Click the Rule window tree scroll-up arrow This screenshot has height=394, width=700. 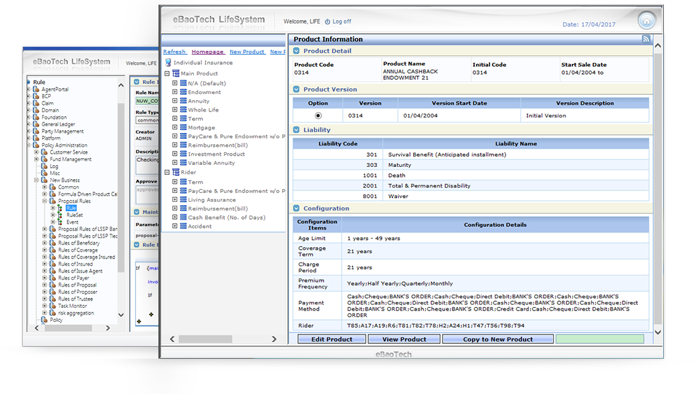point(121,85)
